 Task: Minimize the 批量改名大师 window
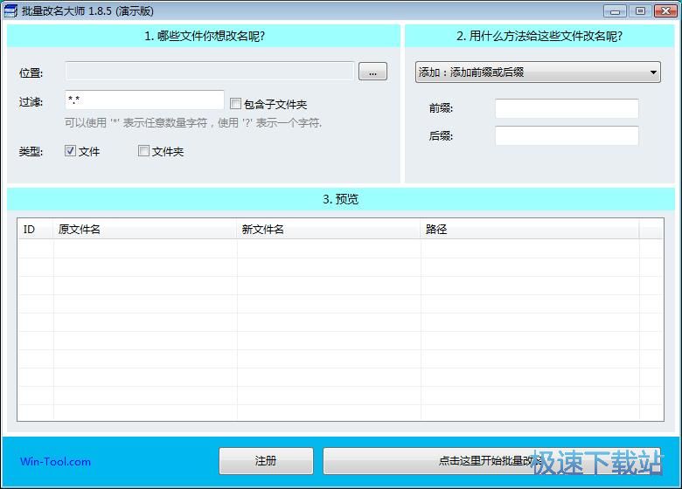(x=615, y=10)
